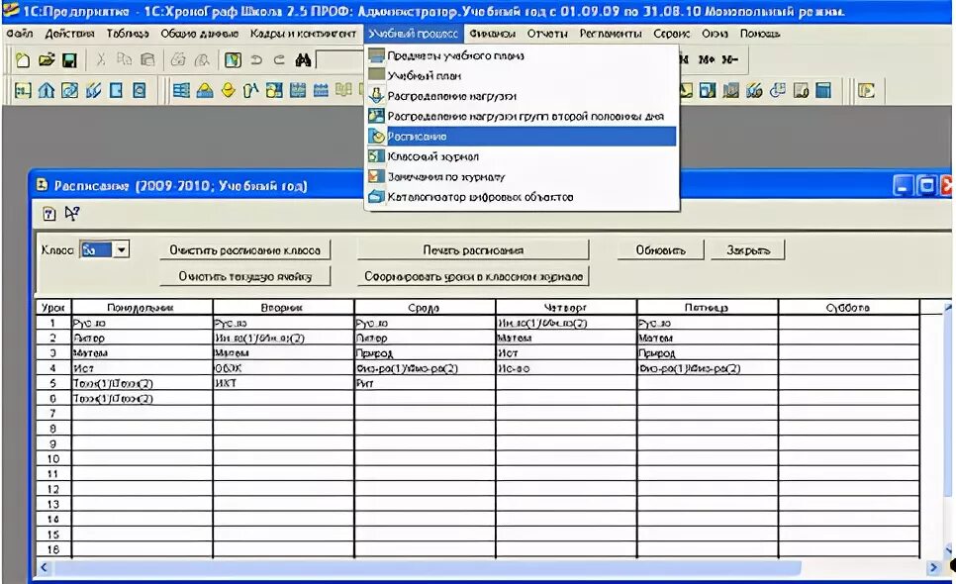Open the Помощь menu
956x584 pixels.
tap(760, 34)
